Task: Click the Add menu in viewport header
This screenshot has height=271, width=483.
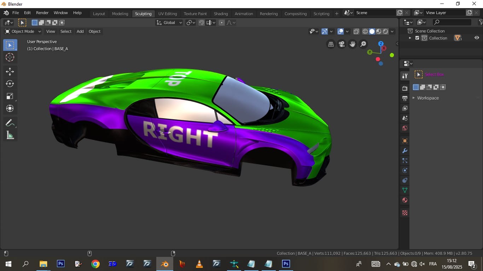Action: click(x=80, y=31)
